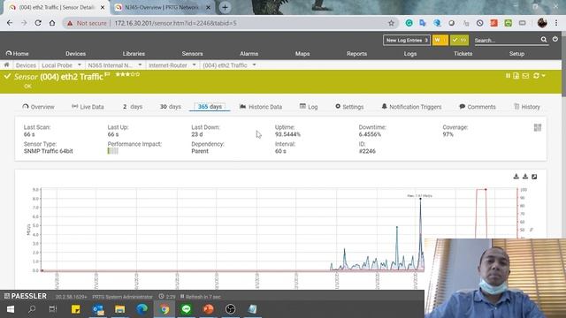Click the Devices breadcrumb link
Image resolution: width=566 pixels, height=318 pixels.
click(x=26, y=64)
